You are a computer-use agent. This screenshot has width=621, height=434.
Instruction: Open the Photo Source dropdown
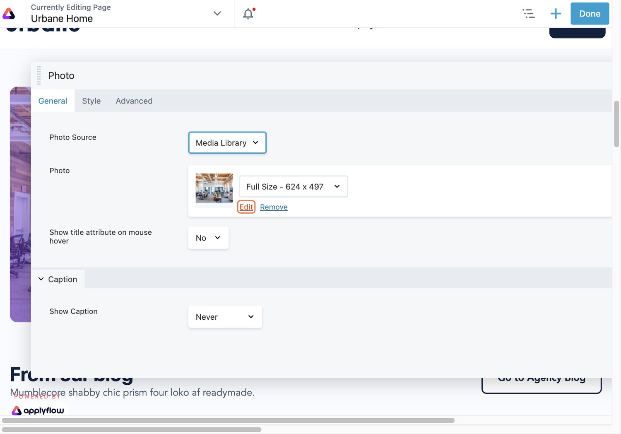tap(227, 142)
